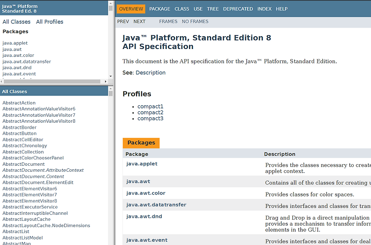Open the PACKAGE navigation item
Screen dimensions: 371x245
(x=159, y=9)
